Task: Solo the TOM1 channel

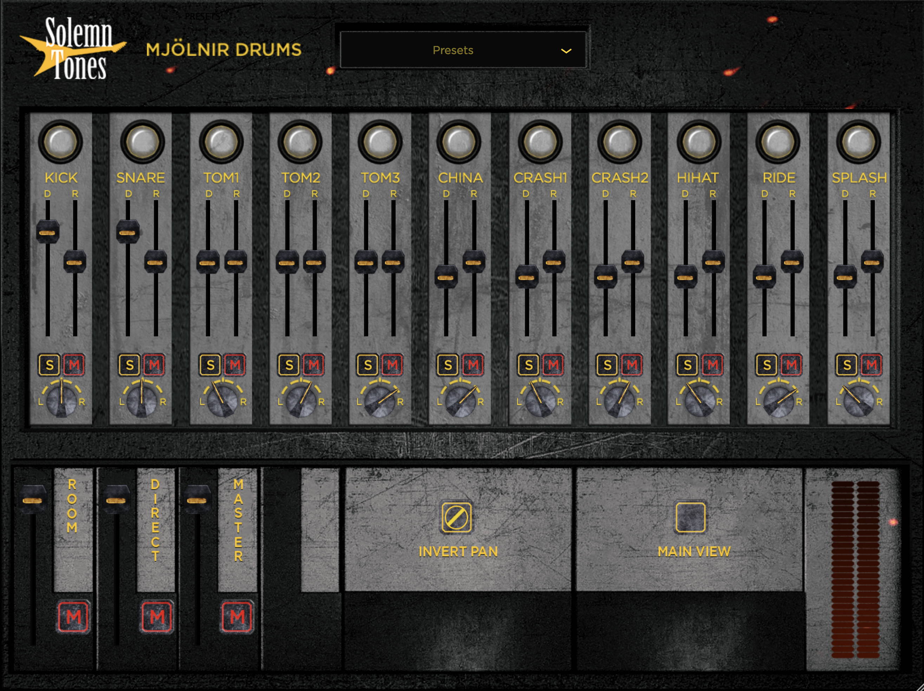Action: (x=210, y=365)
